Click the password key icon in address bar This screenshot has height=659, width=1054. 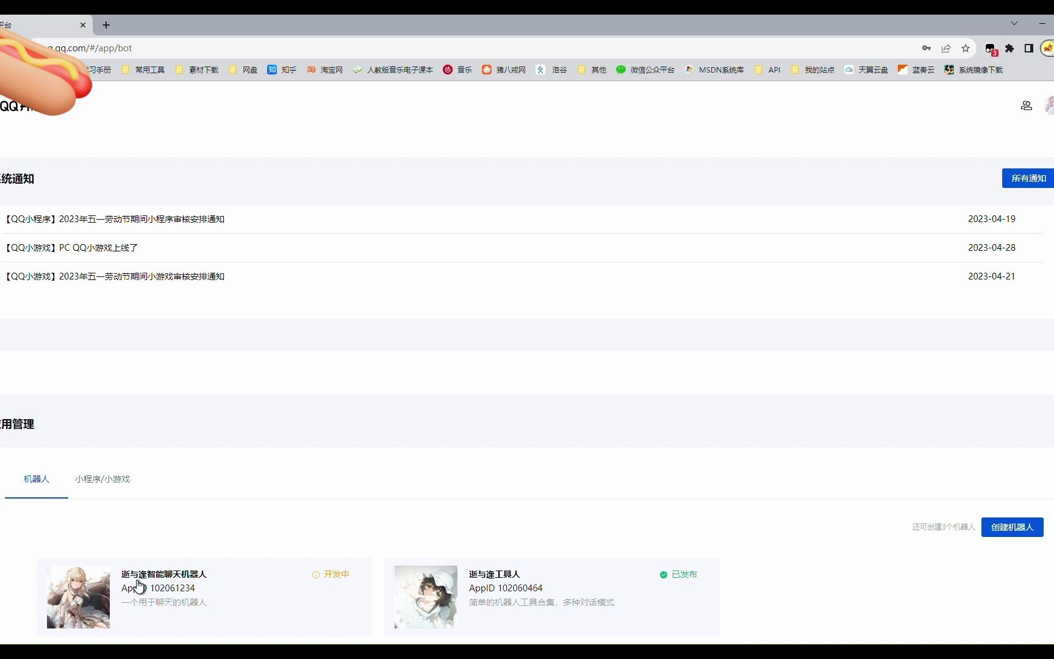click(x=927, y=48)
